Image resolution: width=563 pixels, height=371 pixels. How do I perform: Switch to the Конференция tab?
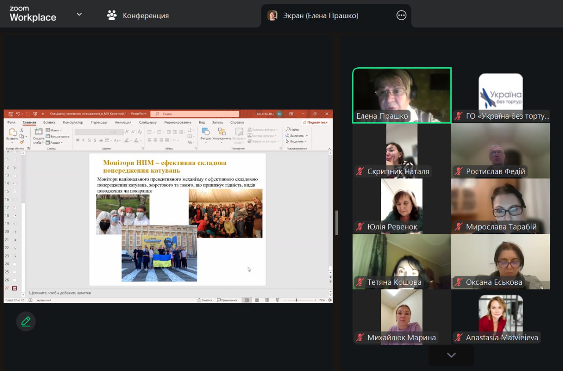[138, 16]
